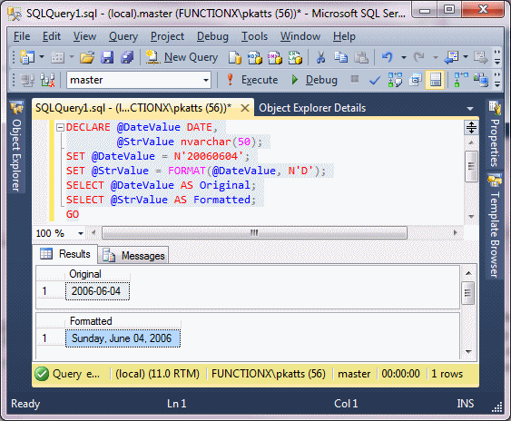Open the Object Explorer side panel
The height and width of the screenshot is (421, 511).
click(16, 147)
